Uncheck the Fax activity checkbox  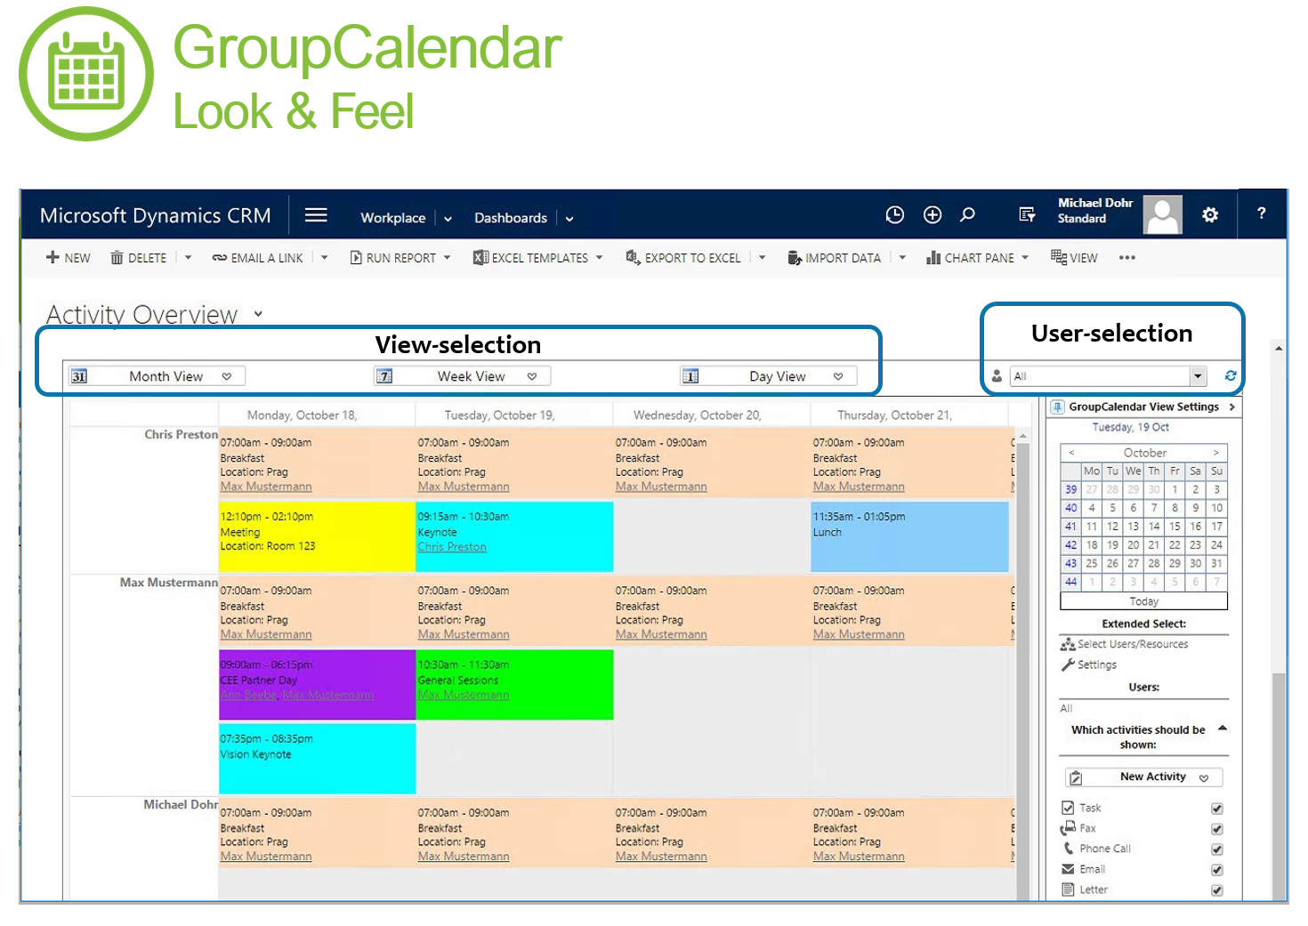click(1217, 829)
